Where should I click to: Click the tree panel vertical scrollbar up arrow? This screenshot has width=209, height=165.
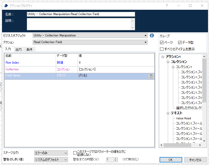click(204, 56)
